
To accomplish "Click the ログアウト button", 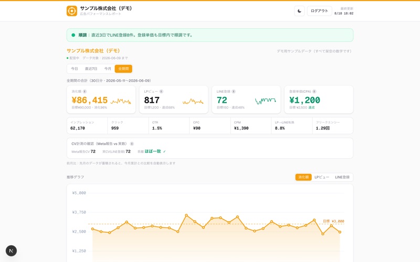I will [319, 11].
